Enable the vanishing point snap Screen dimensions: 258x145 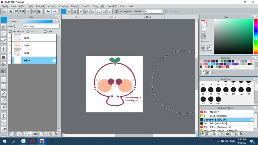pyautogui.click(x=81, y=11)
